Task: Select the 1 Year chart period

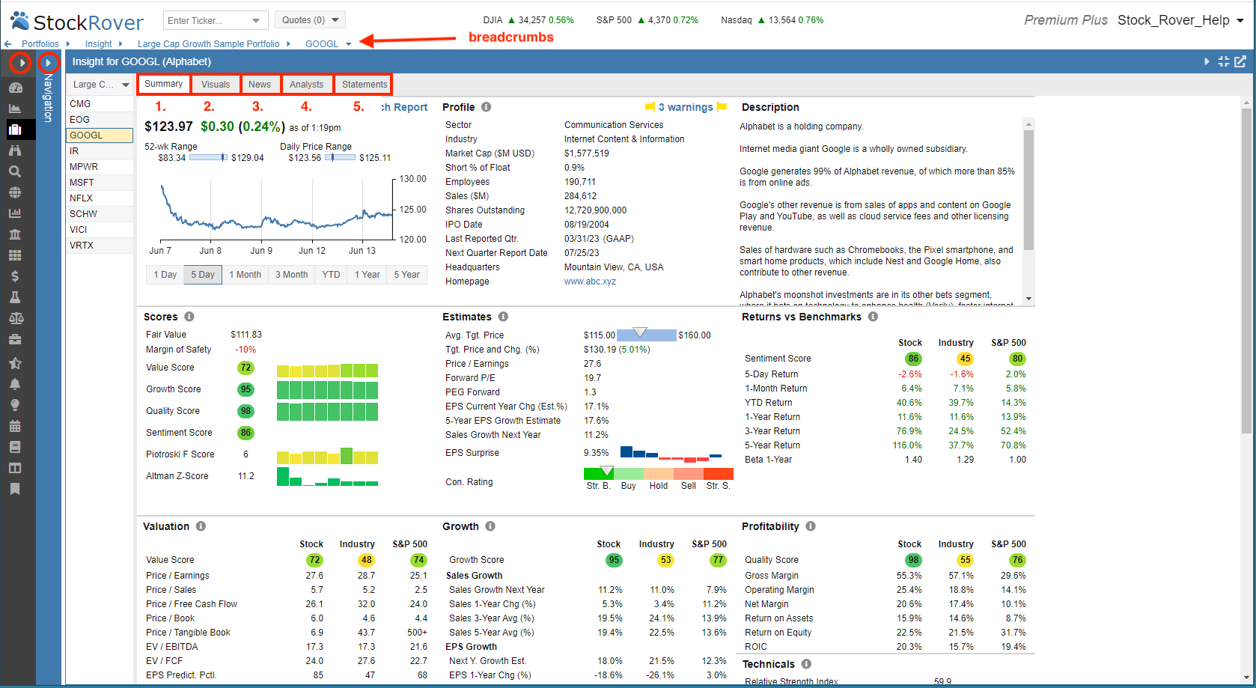Action: 368,275
